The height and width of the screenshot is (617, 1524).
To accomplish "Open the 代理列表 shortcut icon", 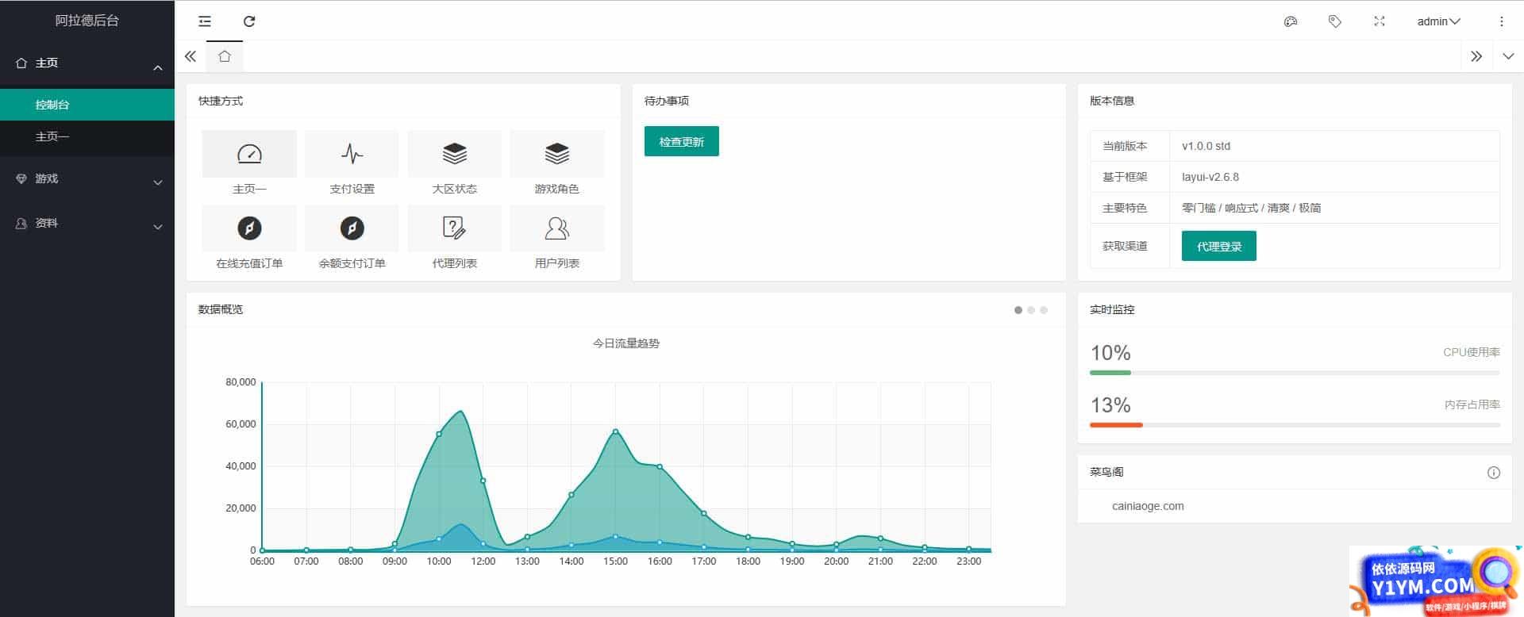I will point(454,228).
